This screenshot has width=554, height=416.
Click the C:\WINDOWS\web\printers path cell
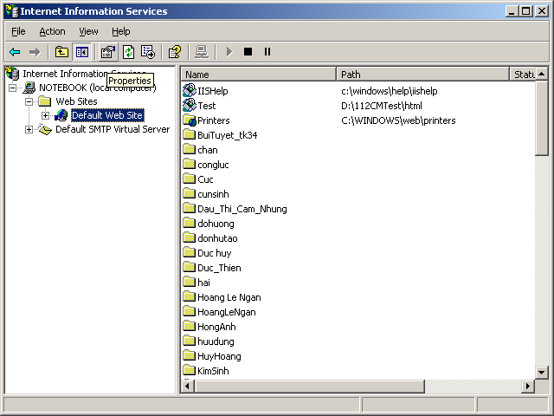point(398,120)
